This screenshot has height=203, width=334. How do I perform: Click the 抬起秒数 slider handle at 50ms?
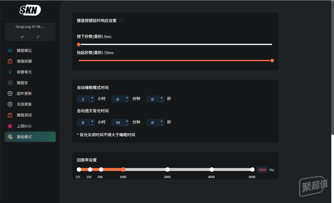pos(272,61)
